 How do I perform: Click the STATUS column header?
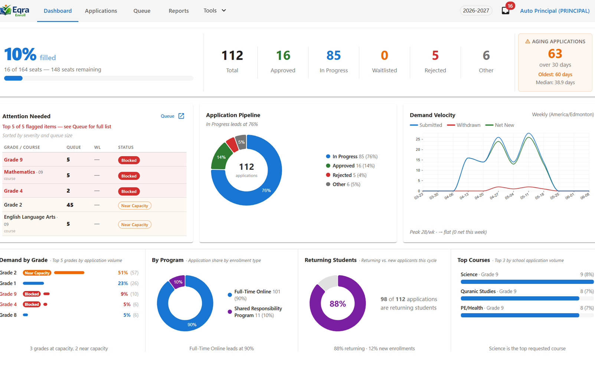[x=126, y=147]
